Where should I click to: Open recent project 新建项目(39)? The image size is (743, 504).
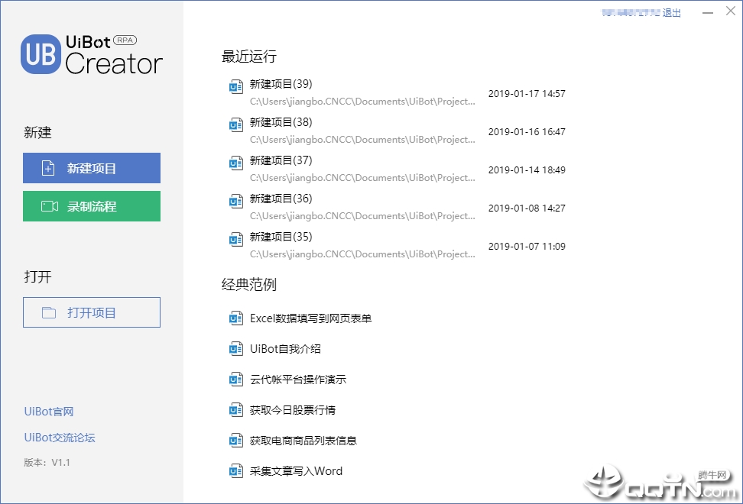281,84
